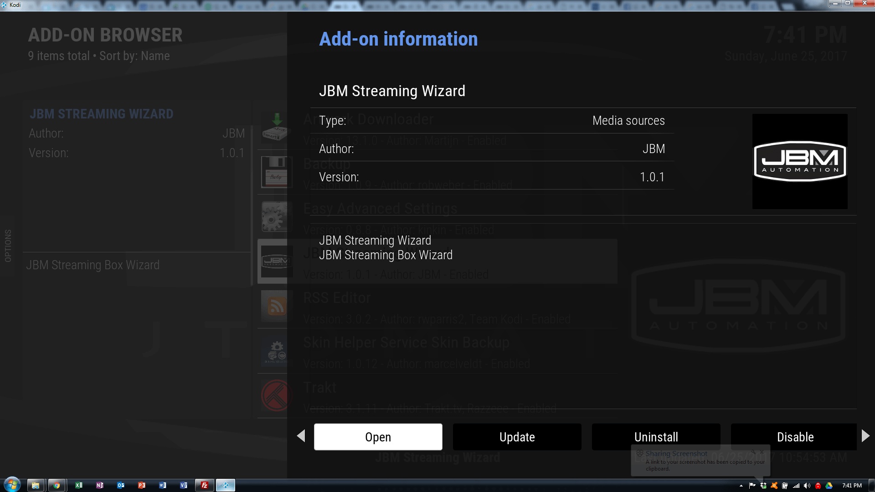The image size is (875, 492).
Task: Click the Skin Helper Service Skin Backup icon
Action: [x=274, y=351]
